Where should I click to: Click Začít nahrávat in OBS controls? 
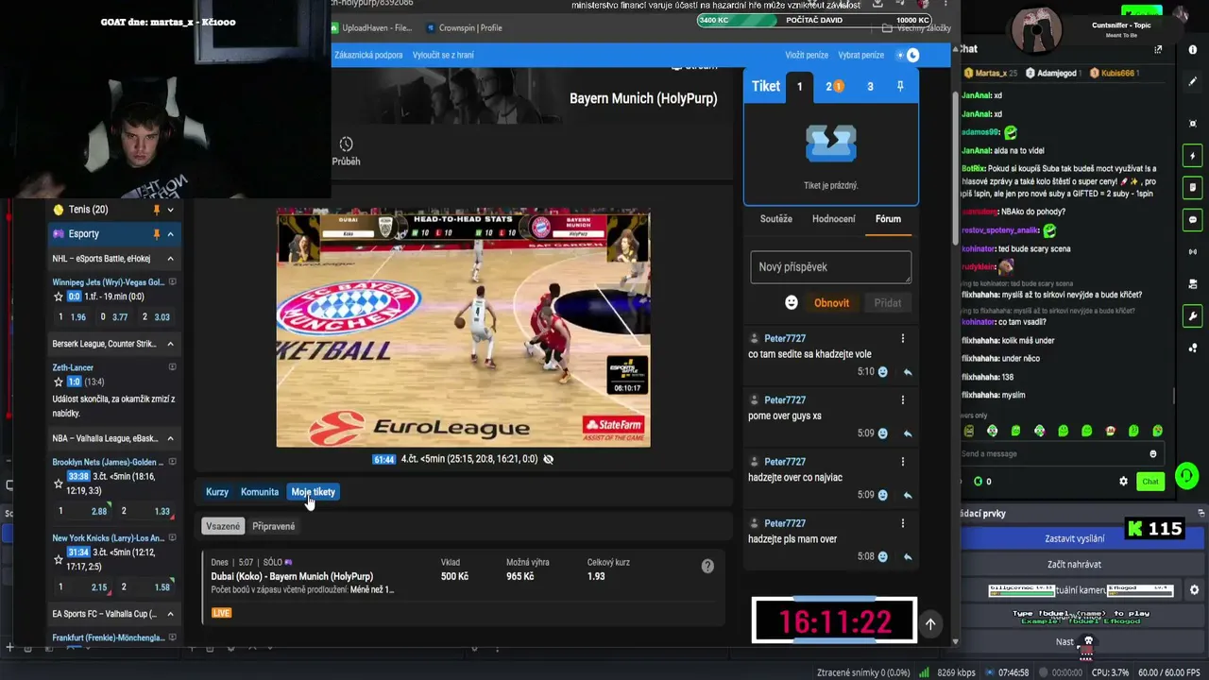click(1075, 565)
